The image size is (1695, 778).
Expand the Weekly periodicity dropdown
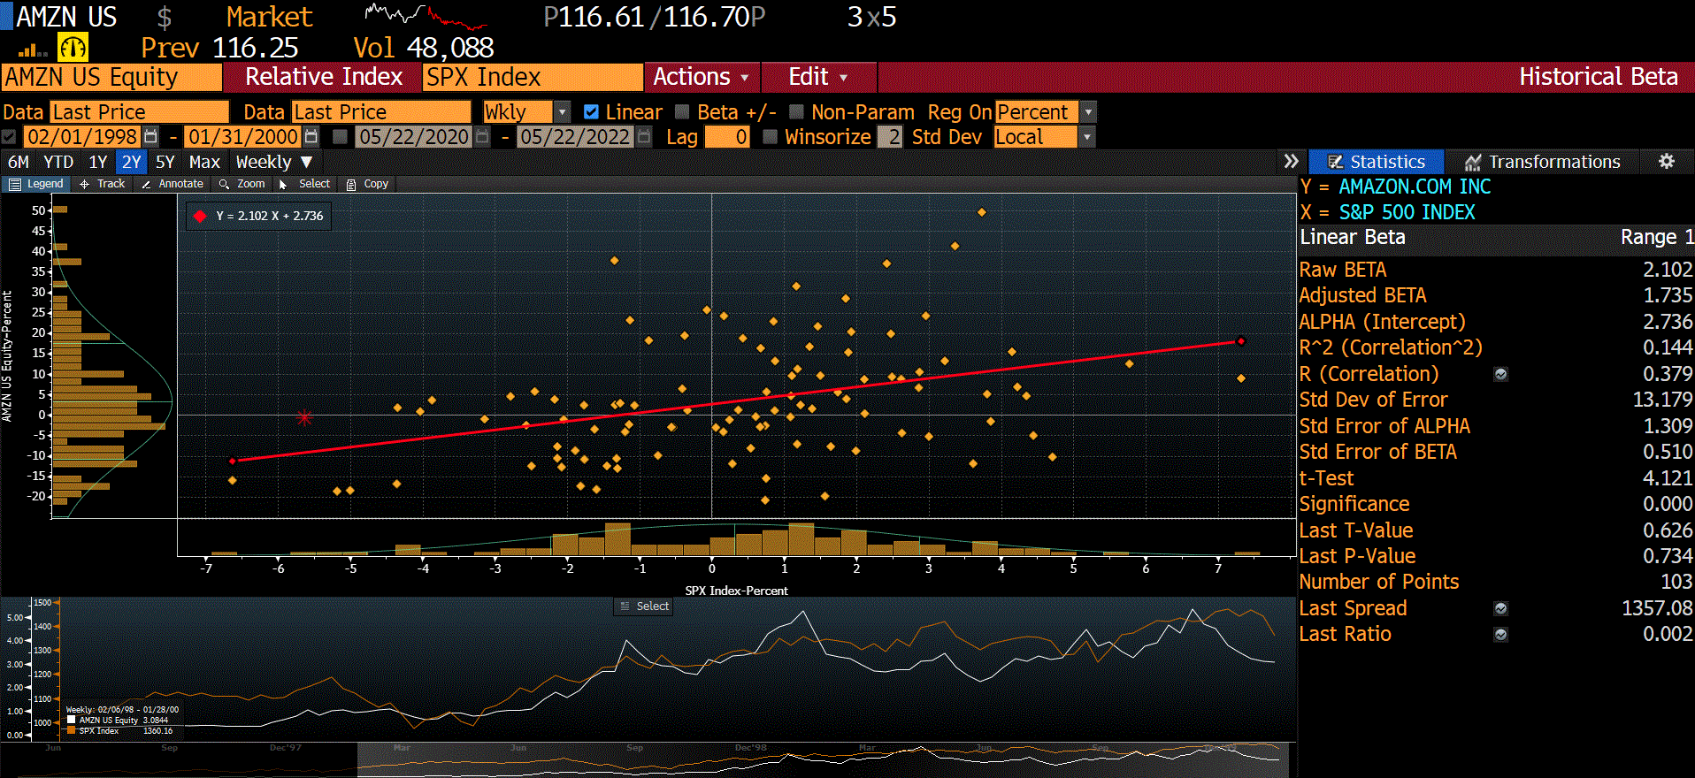pos(273,162)
